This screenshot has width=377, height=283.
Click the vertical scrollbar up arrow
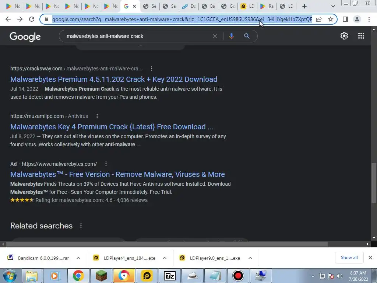pyautogui.click(x=374, y=29)
